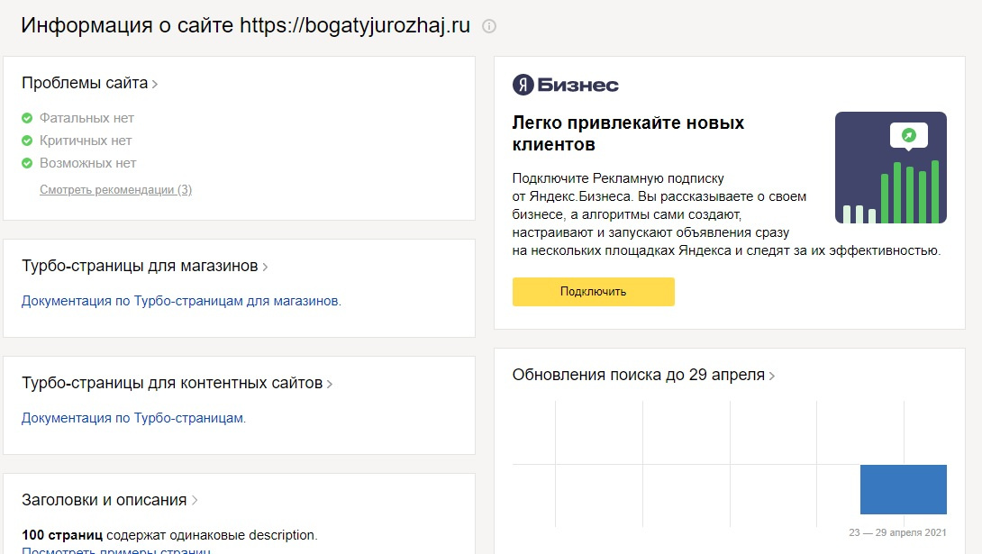The height and width of the screenshot is (554, 982).
Task: Click the Фатальных нет status text
Action: (86, 118)
